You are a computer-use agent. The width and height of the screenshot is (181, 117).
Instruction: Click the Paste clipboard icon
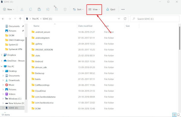(x=39, y=9)
